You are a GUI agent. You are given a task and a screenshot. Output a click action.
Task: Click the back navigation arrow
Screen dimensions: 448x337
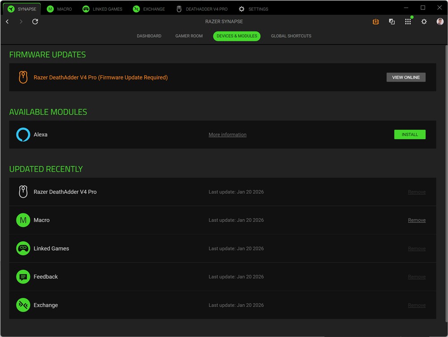pyautogui.click(x=7, y=21)
